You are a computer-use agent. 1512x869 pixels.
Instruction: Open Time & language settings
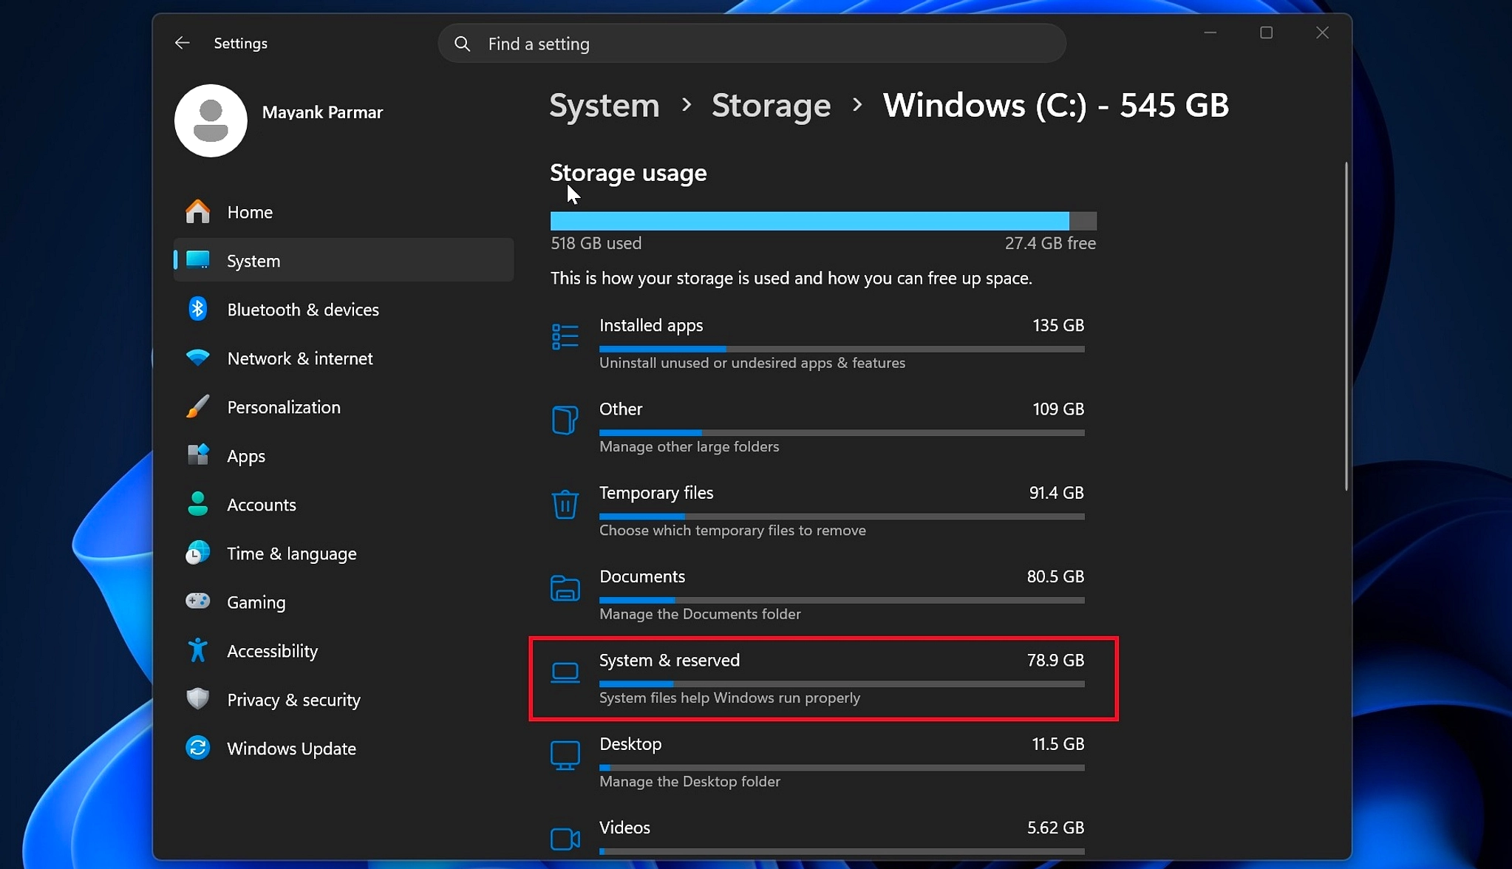(343, 553)
